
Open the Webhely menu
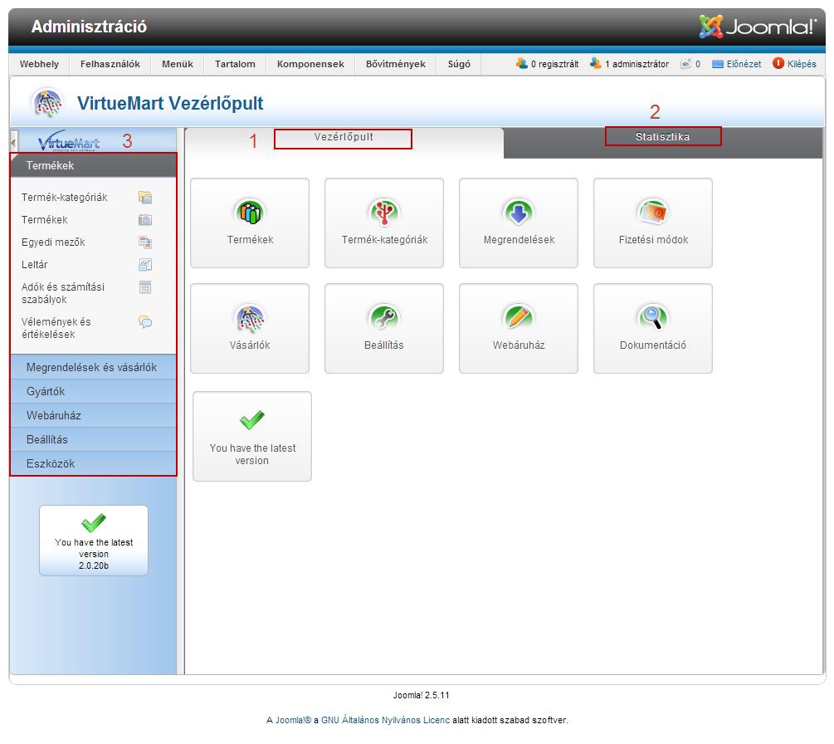tap(39, 64)
